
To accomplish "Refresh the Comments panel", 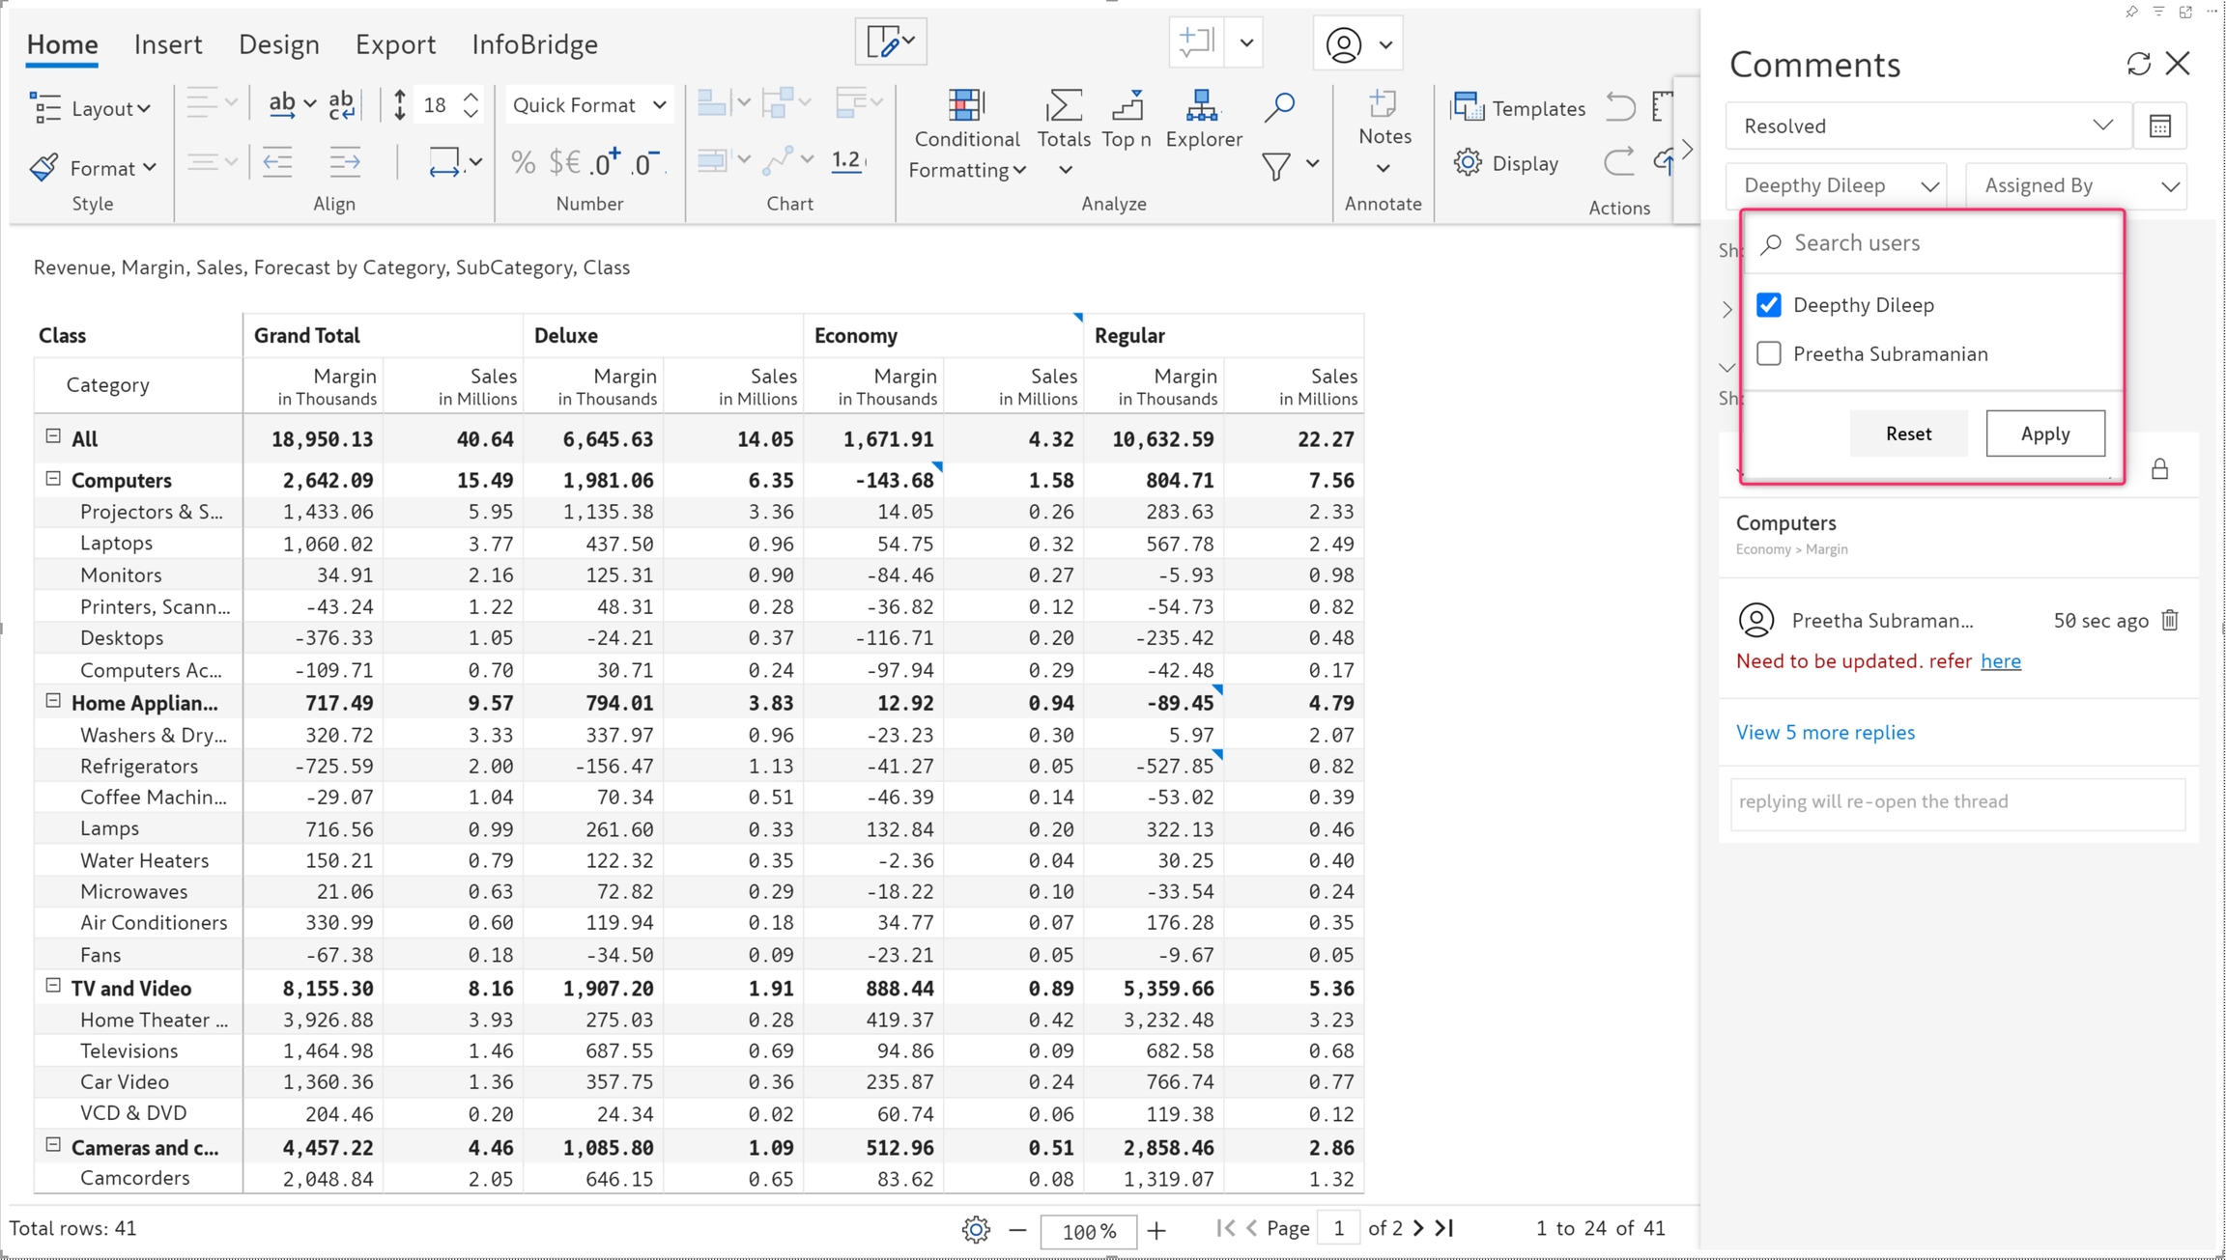I will tap(2138, 64).
